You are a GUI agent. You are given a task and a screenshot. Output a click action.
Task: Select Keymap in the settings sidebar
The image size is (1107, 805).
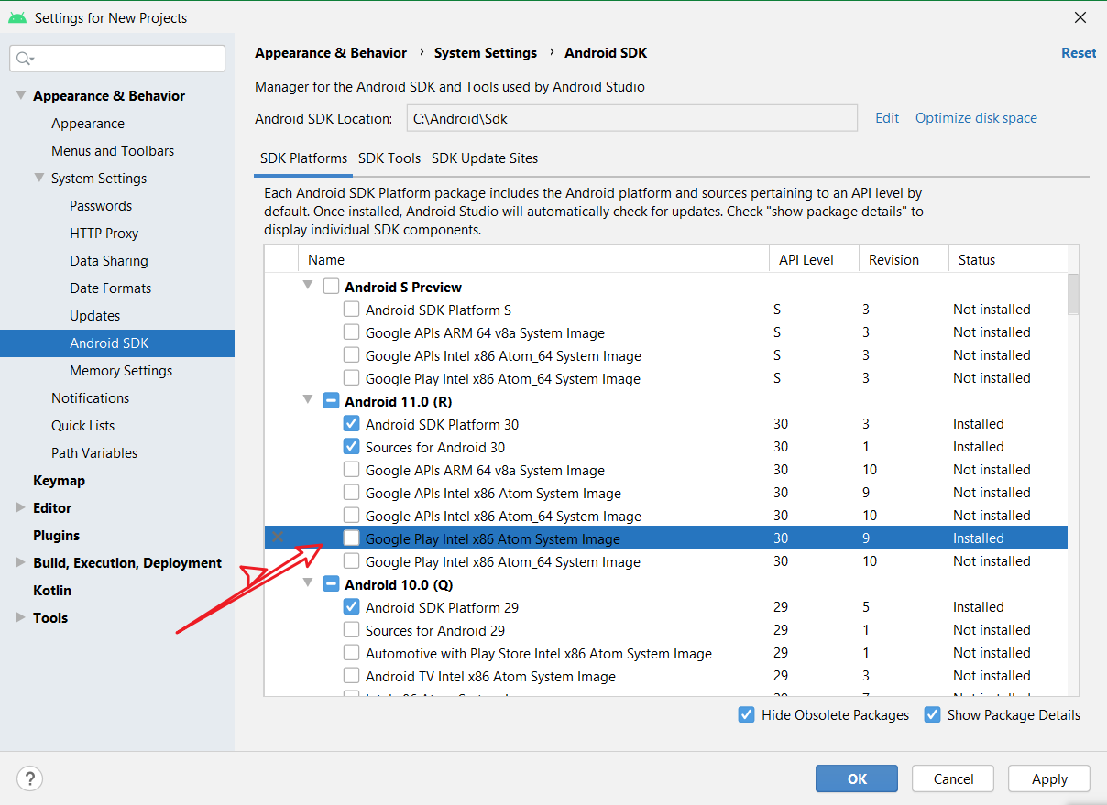(x=59, y=480)
